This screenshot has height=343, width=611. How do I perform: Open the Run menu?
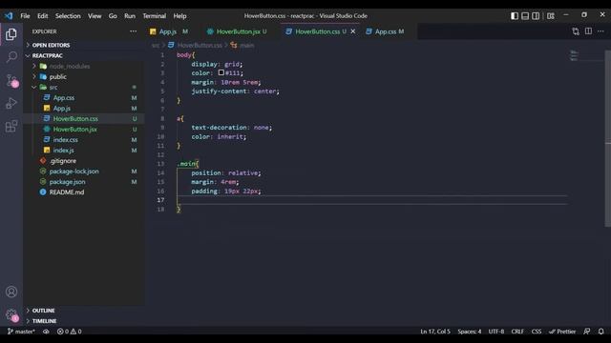130,16
